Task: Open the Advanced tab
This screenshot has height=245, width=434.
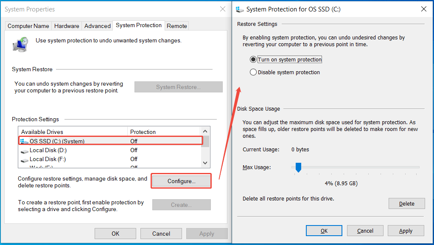Action: pos(97,25)
